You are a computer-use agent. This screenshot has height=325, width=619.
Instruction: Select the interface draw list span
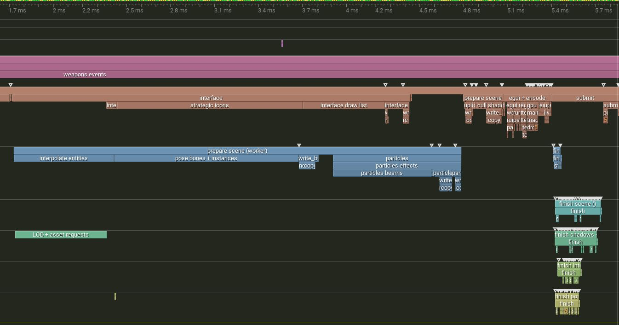coord(344,105)
